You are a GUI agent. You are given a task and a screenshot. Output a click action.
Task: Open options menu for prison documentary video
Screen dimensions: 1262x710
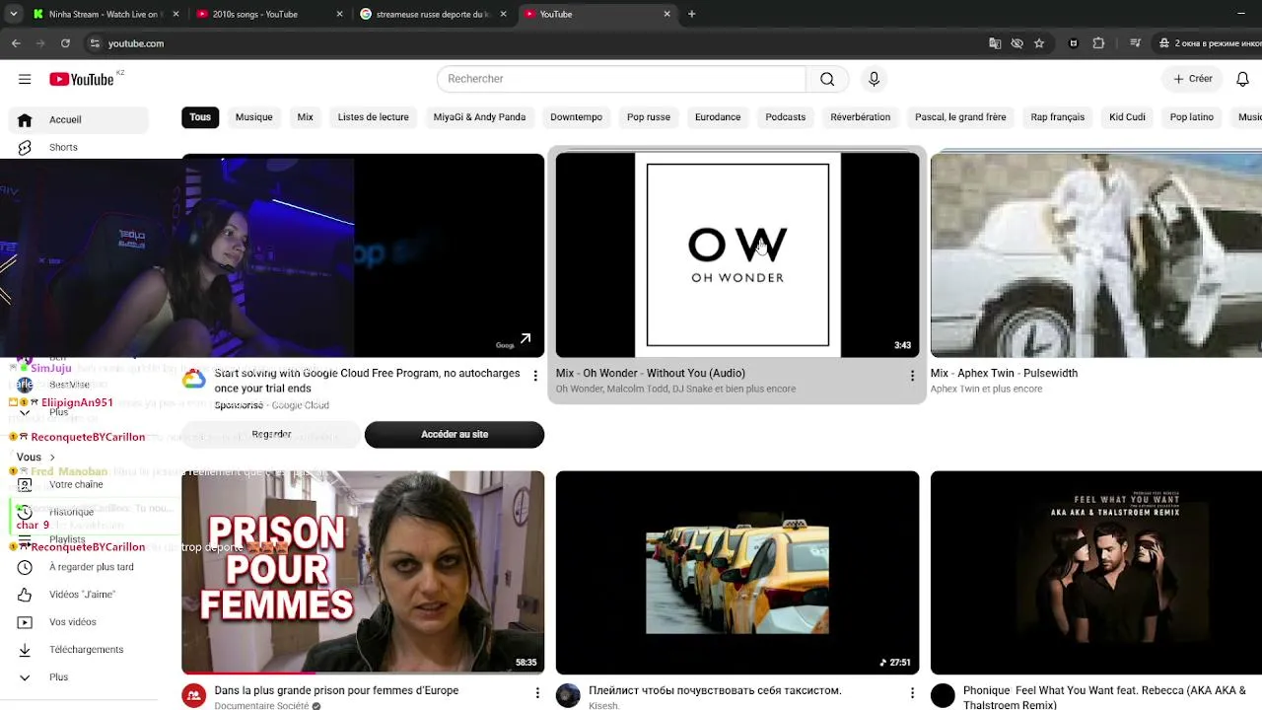click(x=537, y=693)
